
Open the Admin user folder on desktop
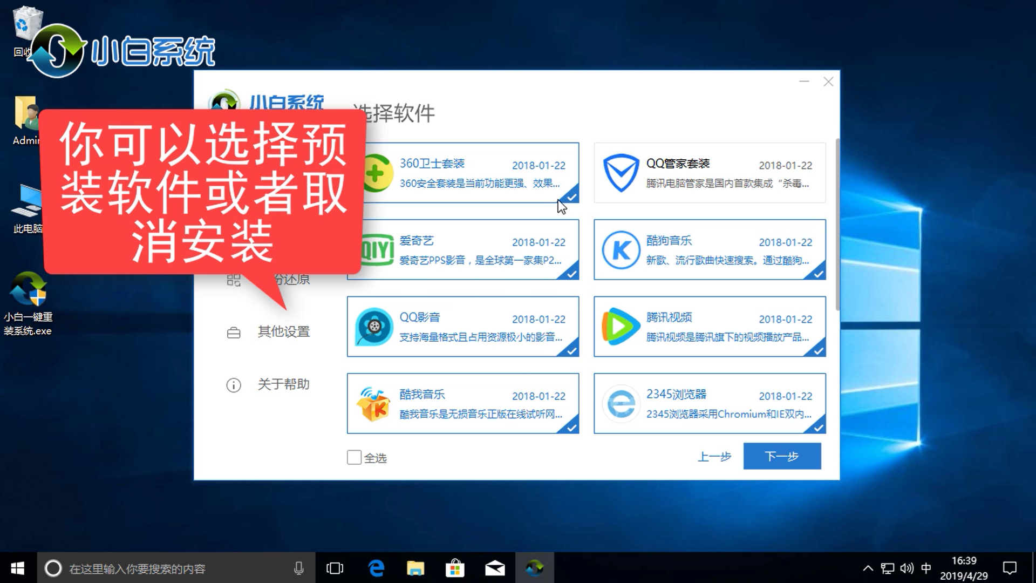(26, 120)
